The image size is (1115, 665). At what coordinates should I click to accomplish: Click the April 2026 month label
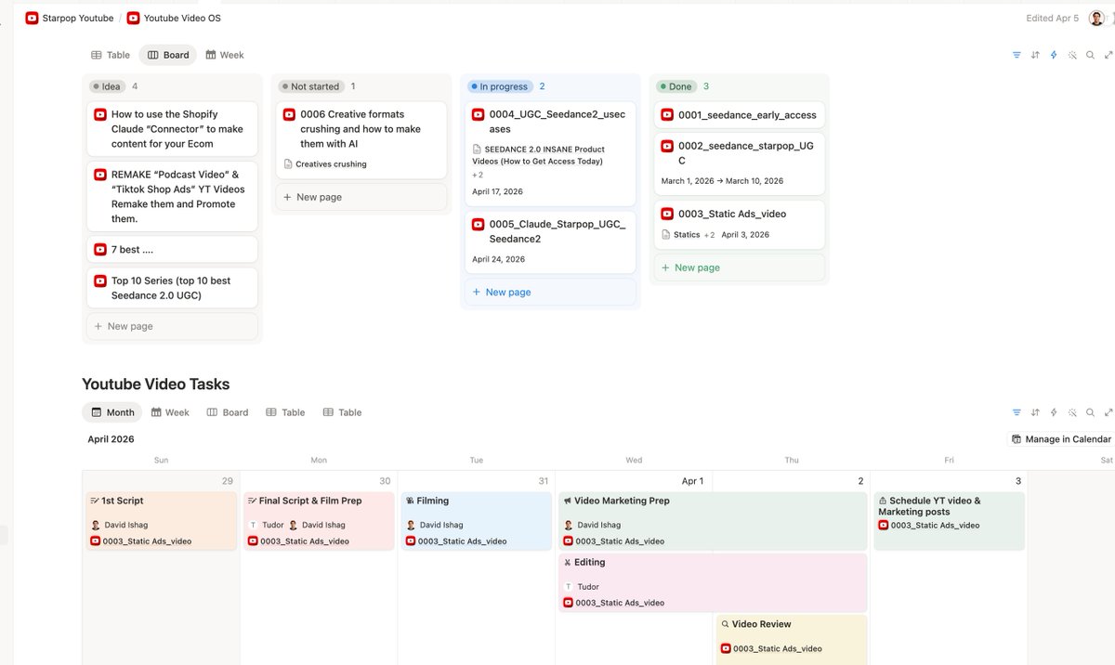111,439
